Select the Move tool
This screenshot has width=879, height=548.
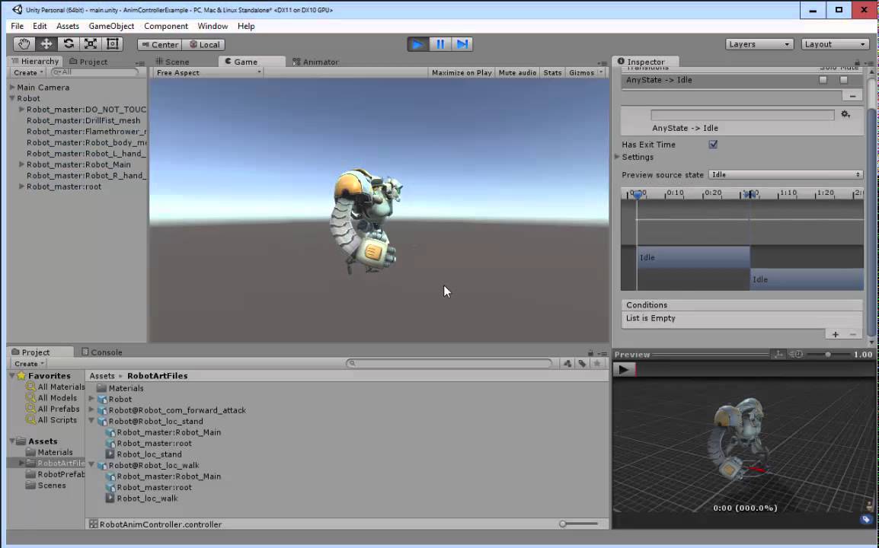(x=46, y=43)
